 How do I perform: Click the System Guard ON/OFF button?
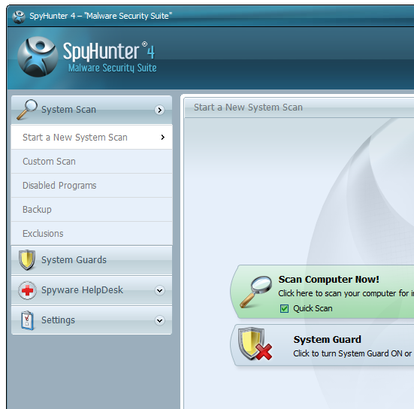[322, 345]
